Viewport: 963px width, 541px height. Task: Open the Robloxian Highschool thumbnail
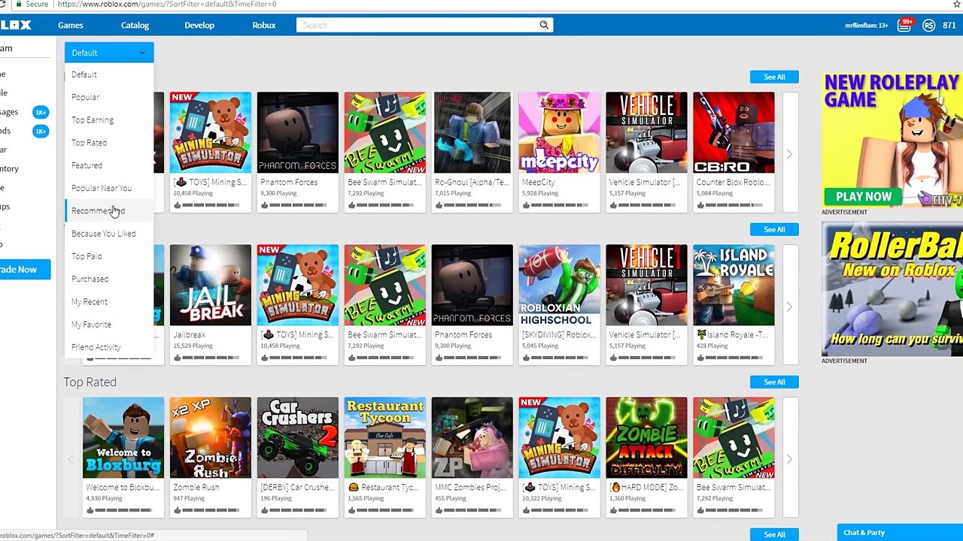pos(560,285)
